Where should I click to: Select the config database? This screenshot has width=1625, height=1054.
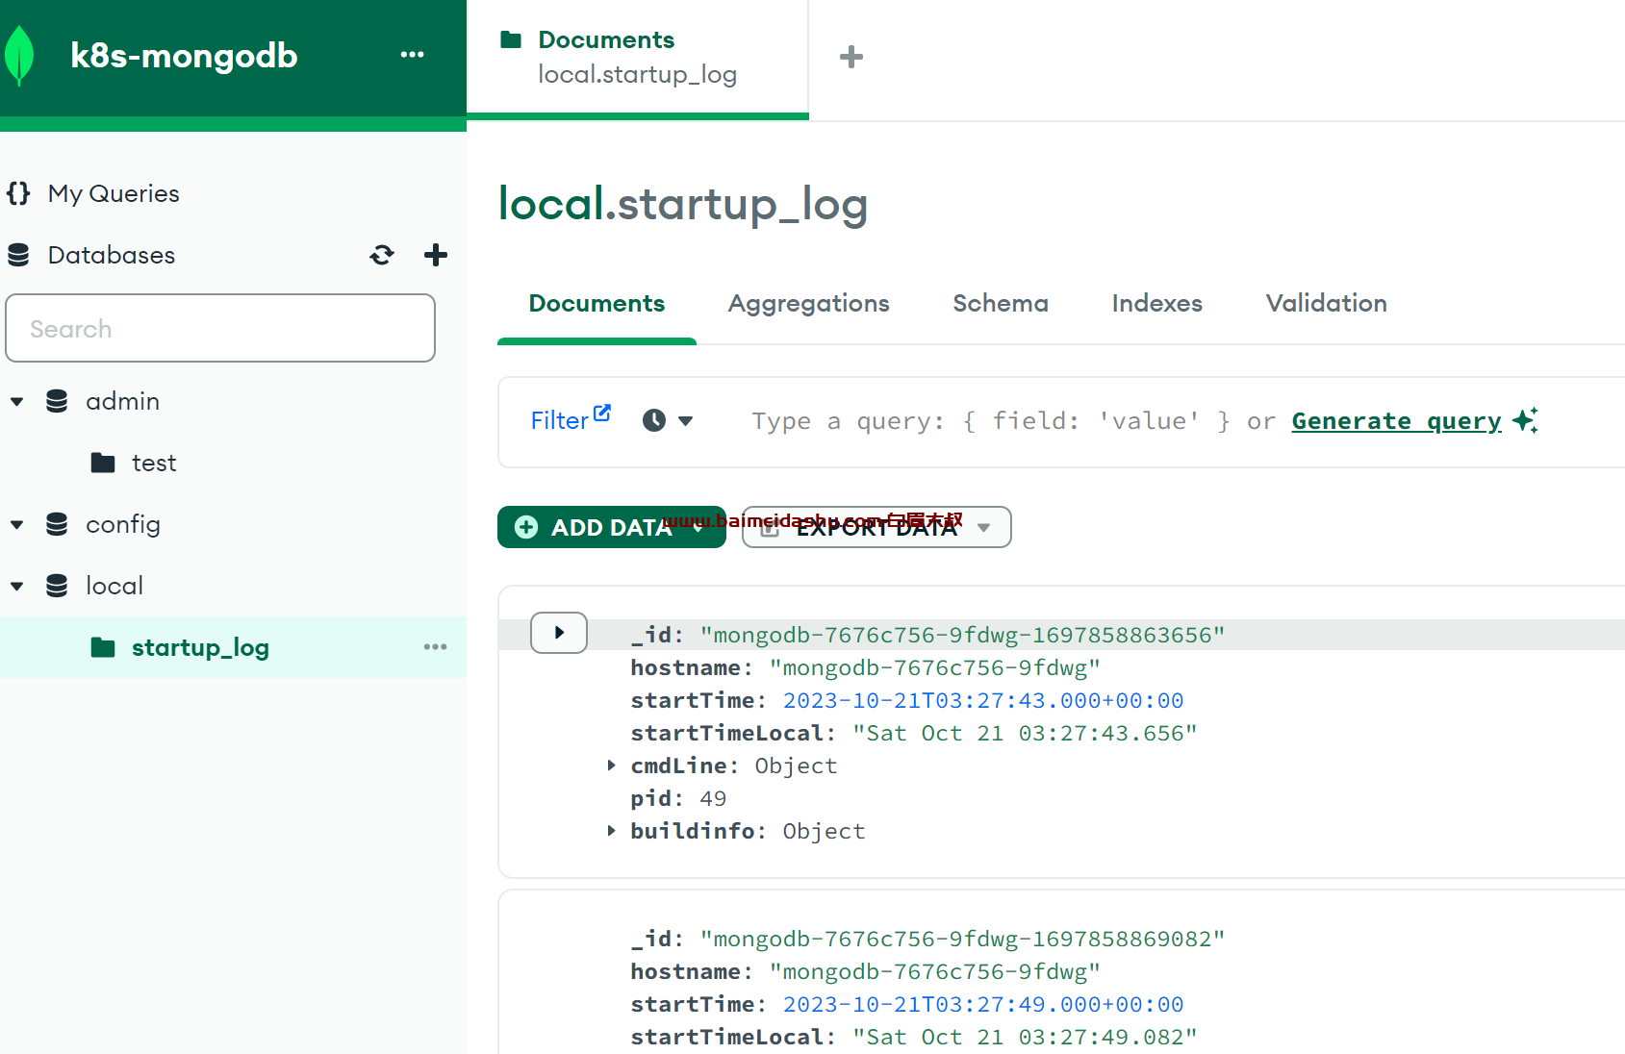122,524
